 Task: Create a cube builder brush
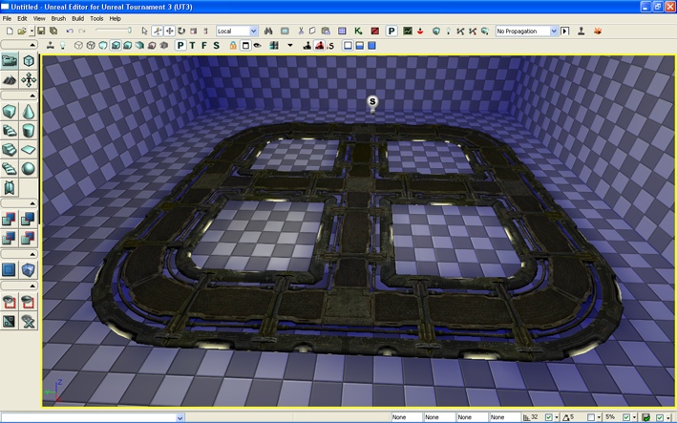(x=10, y=112)
